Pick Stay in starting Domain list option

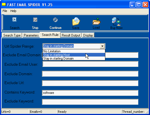[74, 58]
